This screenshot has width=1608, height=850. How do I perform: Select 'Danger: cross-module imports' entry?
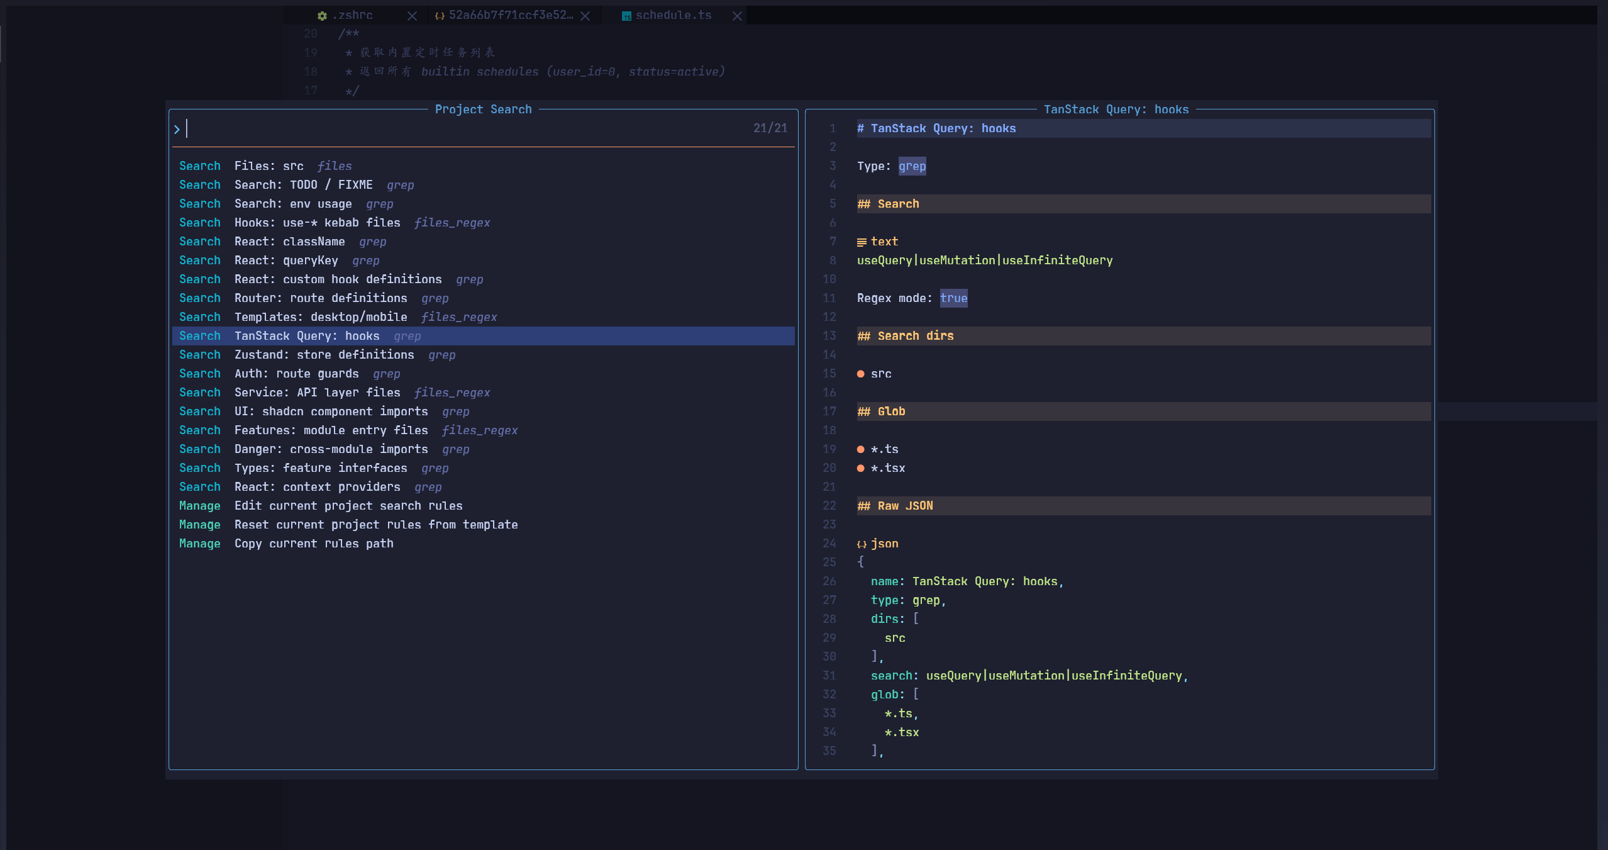pos(483,449)
